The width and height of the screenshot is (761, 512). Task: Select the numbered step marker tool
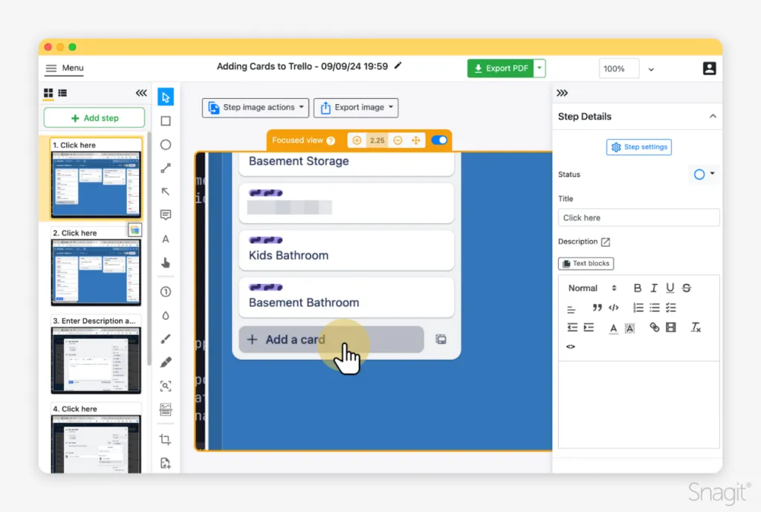(x=166, y=292)
